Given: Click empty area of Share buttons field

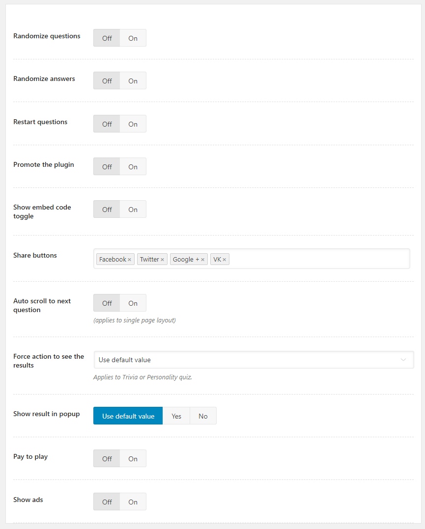Looking at the screenshot, I should coord(319,259).
